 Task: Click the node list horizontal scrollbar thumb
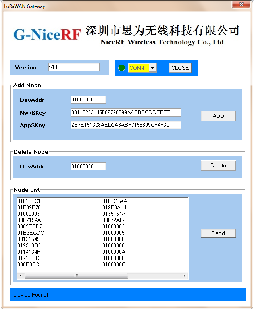pyautogui.click(x=76, y=276)
